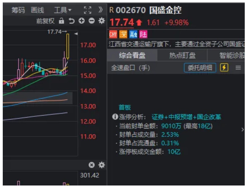Screen dimensions: 247x187
Task: Open the 工具 dropdown menu
Action: click(x=63, y=10)
